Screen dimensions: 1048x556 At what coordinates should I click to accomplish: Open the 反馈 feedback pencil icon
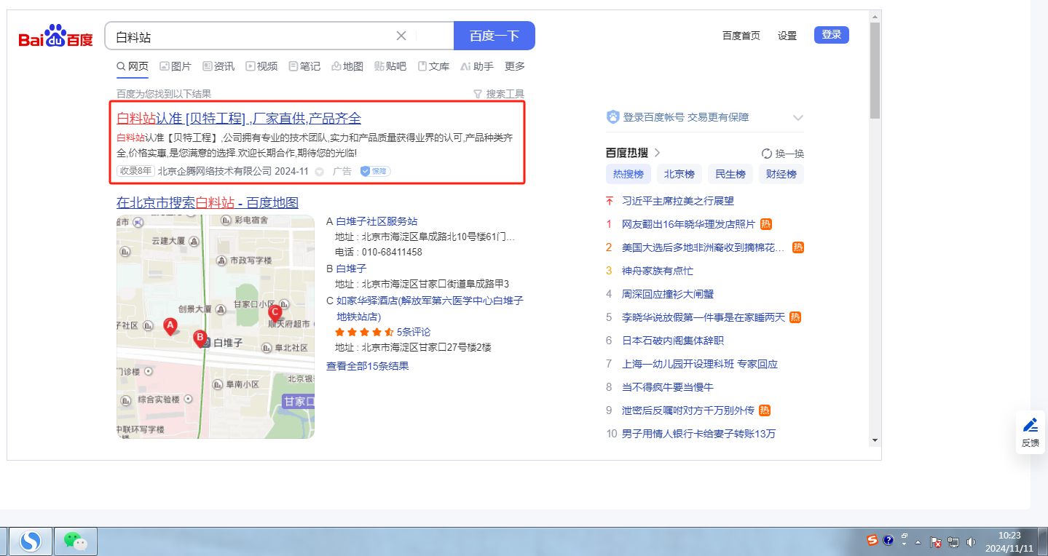1030,425
